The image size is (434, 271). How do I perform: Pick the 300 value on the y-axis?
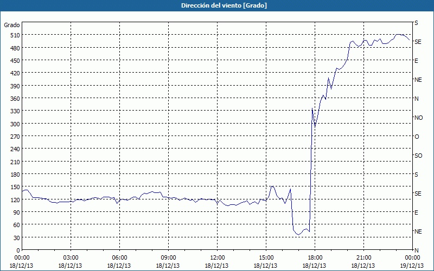(x=15, y=124)
